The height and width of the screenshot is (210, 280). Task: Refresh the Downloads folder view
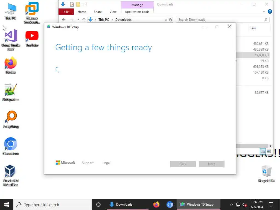coord(171,20)
